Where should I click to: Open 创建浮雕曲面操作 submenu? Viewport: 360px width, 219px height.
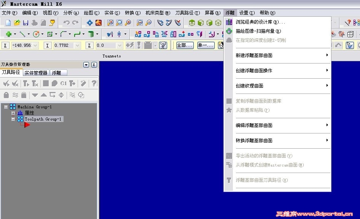[x=282, y=71]
